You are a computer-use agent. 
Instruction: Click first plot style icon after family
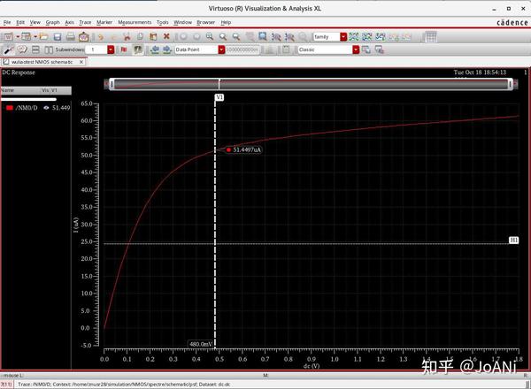(x=354, y=36)
